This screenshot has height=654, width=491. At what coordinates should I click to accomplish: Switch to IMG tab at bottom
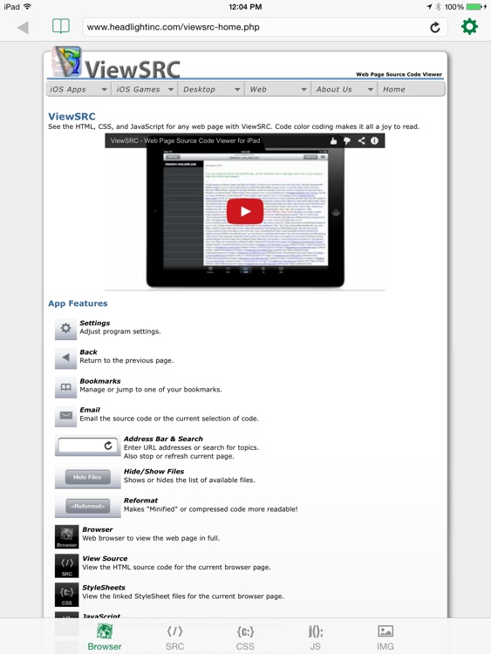tap(385, 637)
